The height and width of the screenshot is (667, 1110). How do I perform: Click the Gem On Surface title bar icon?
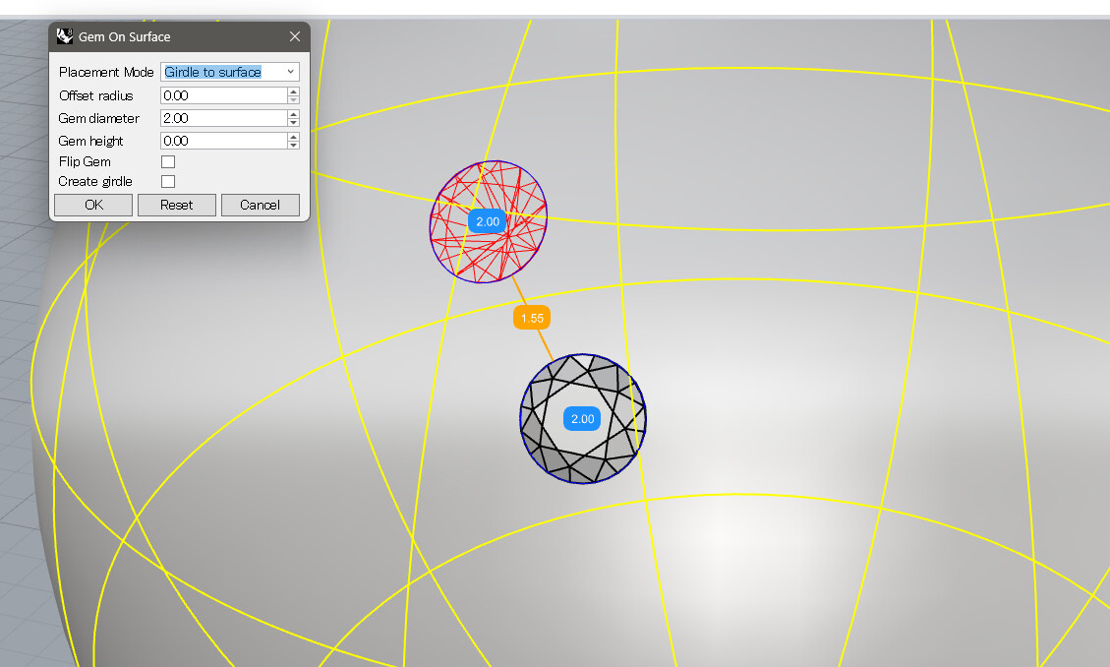[x=65, y=35]
